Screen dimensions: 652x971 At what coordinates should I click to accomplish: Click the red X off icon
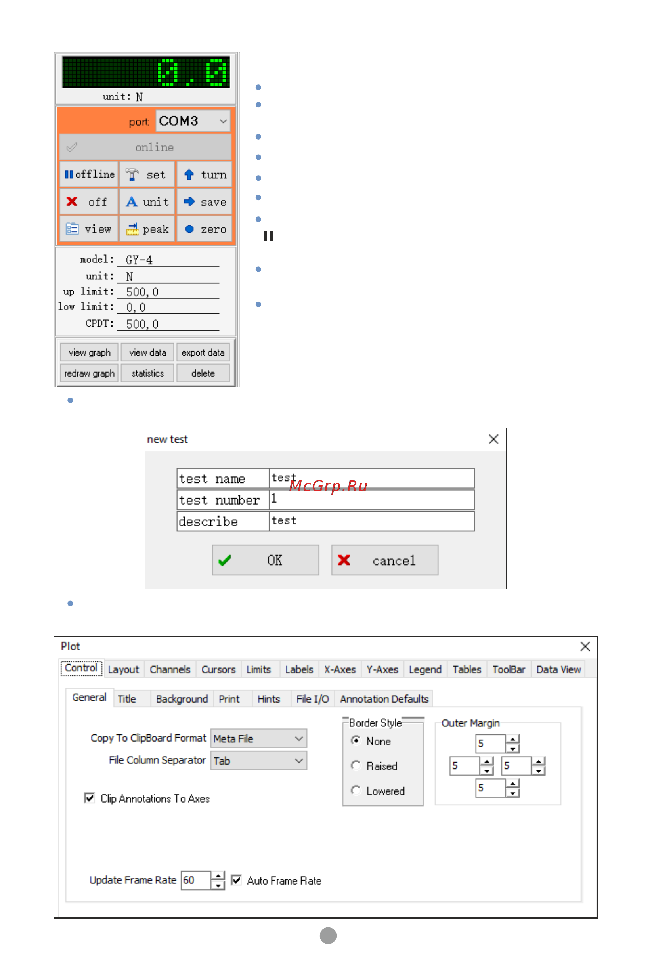[89, 202]
